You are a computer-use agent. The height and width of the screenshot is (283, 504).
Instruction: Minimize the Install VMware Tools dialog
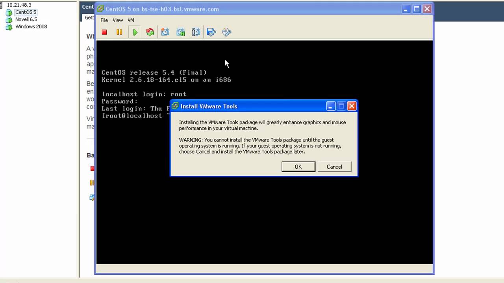pos(331,106)
